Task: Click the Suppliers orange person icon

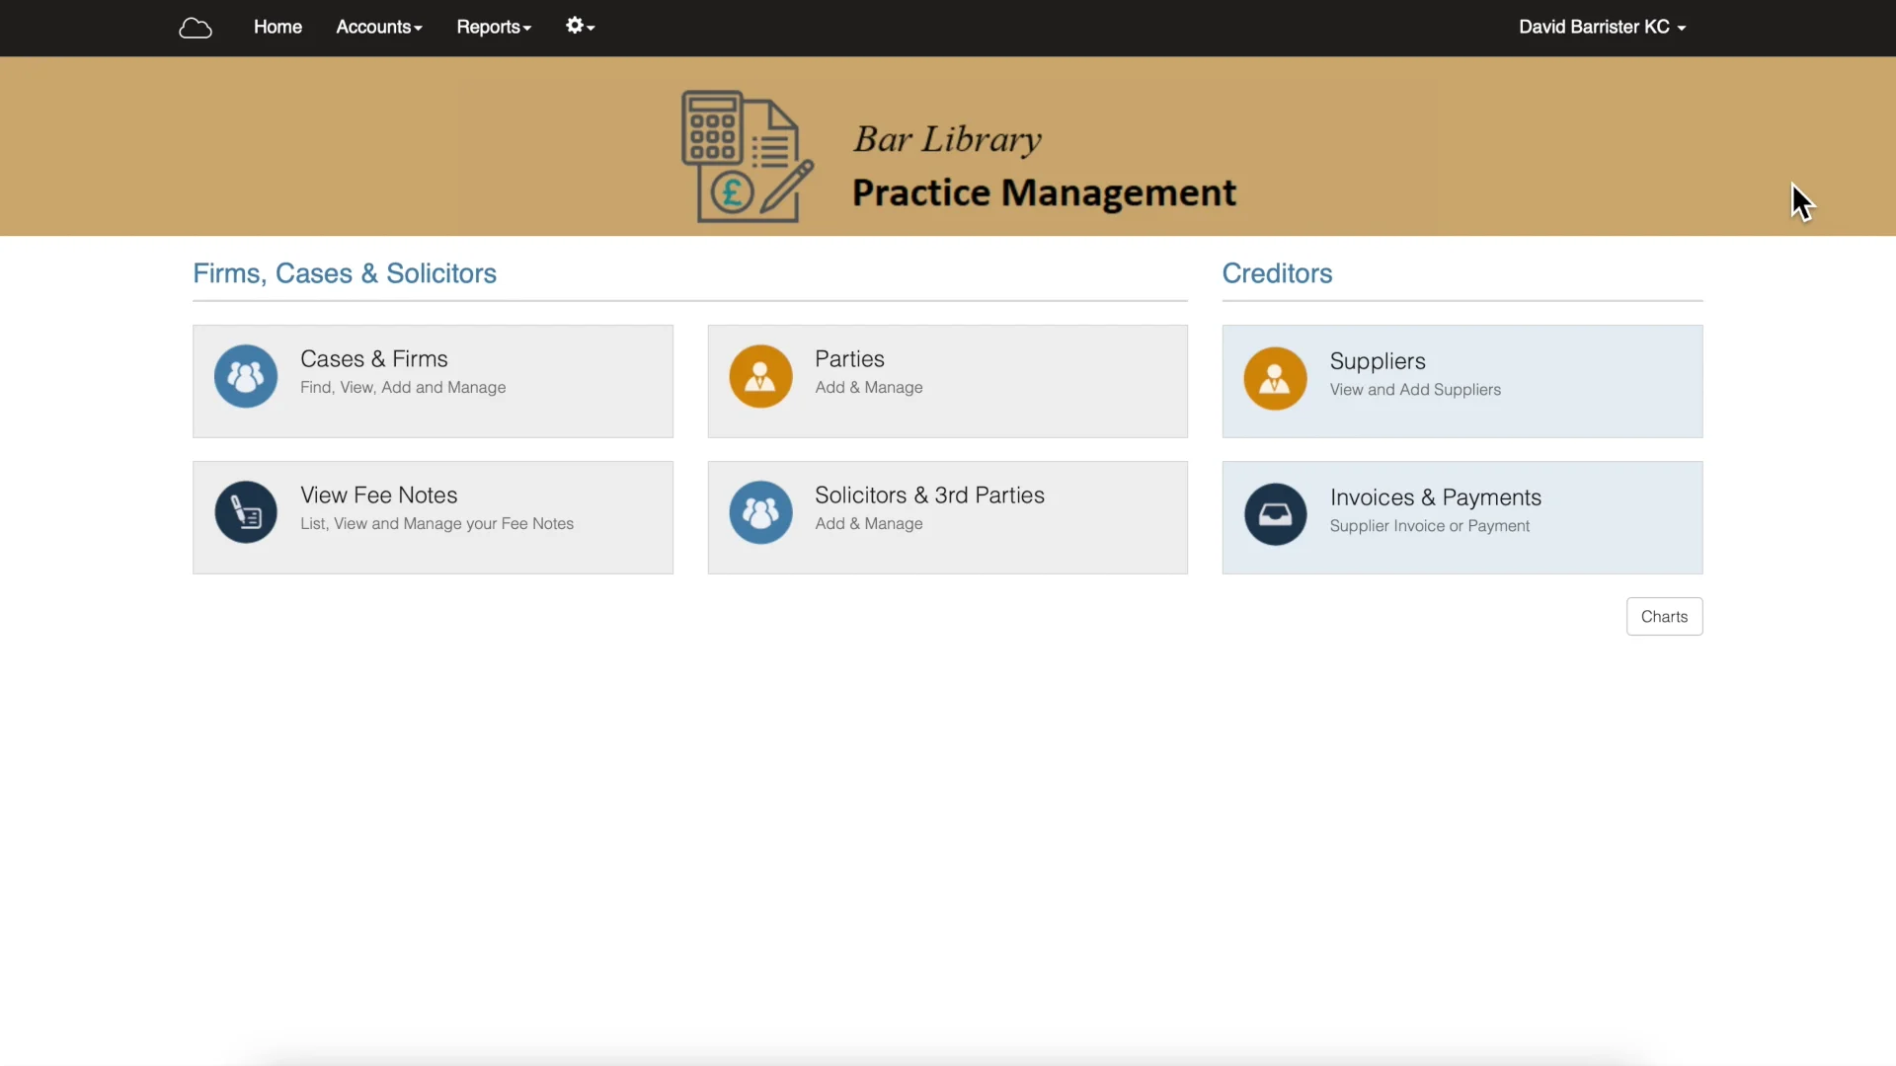Action: point(1275,378)
